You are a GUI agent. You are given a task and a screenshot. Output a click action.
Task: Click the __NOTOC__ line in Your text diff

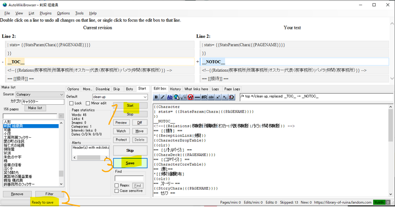click(x=295, y=62)
